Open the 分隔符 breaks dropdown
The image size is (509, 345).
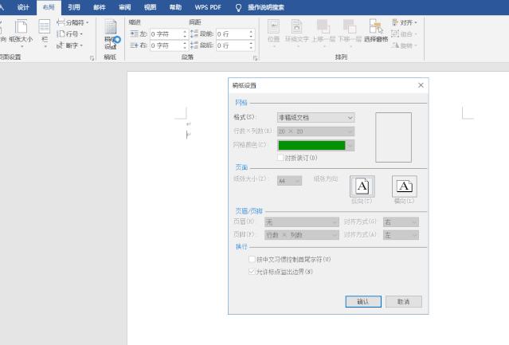tap(72, 22)
